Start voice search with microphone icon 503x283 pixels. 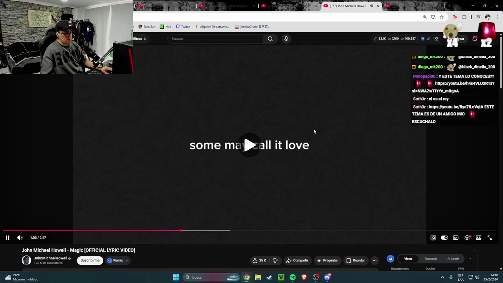tap(286, 39)
